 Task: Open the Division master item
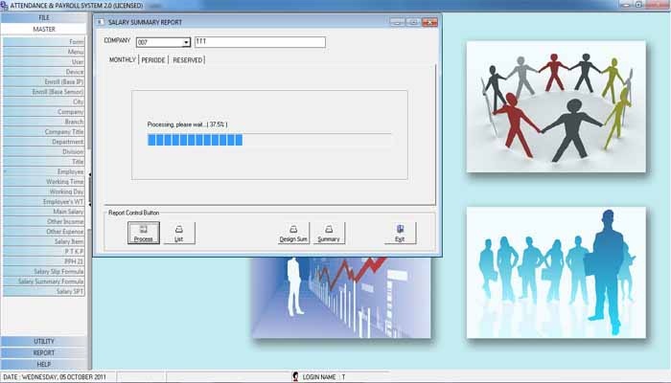44,151
